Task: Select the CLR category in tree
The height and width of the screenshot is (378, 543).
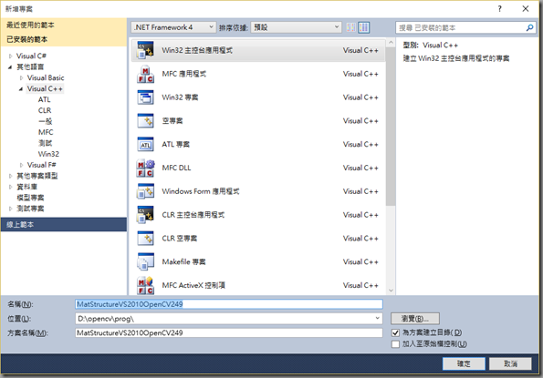Action: [45, 110]
